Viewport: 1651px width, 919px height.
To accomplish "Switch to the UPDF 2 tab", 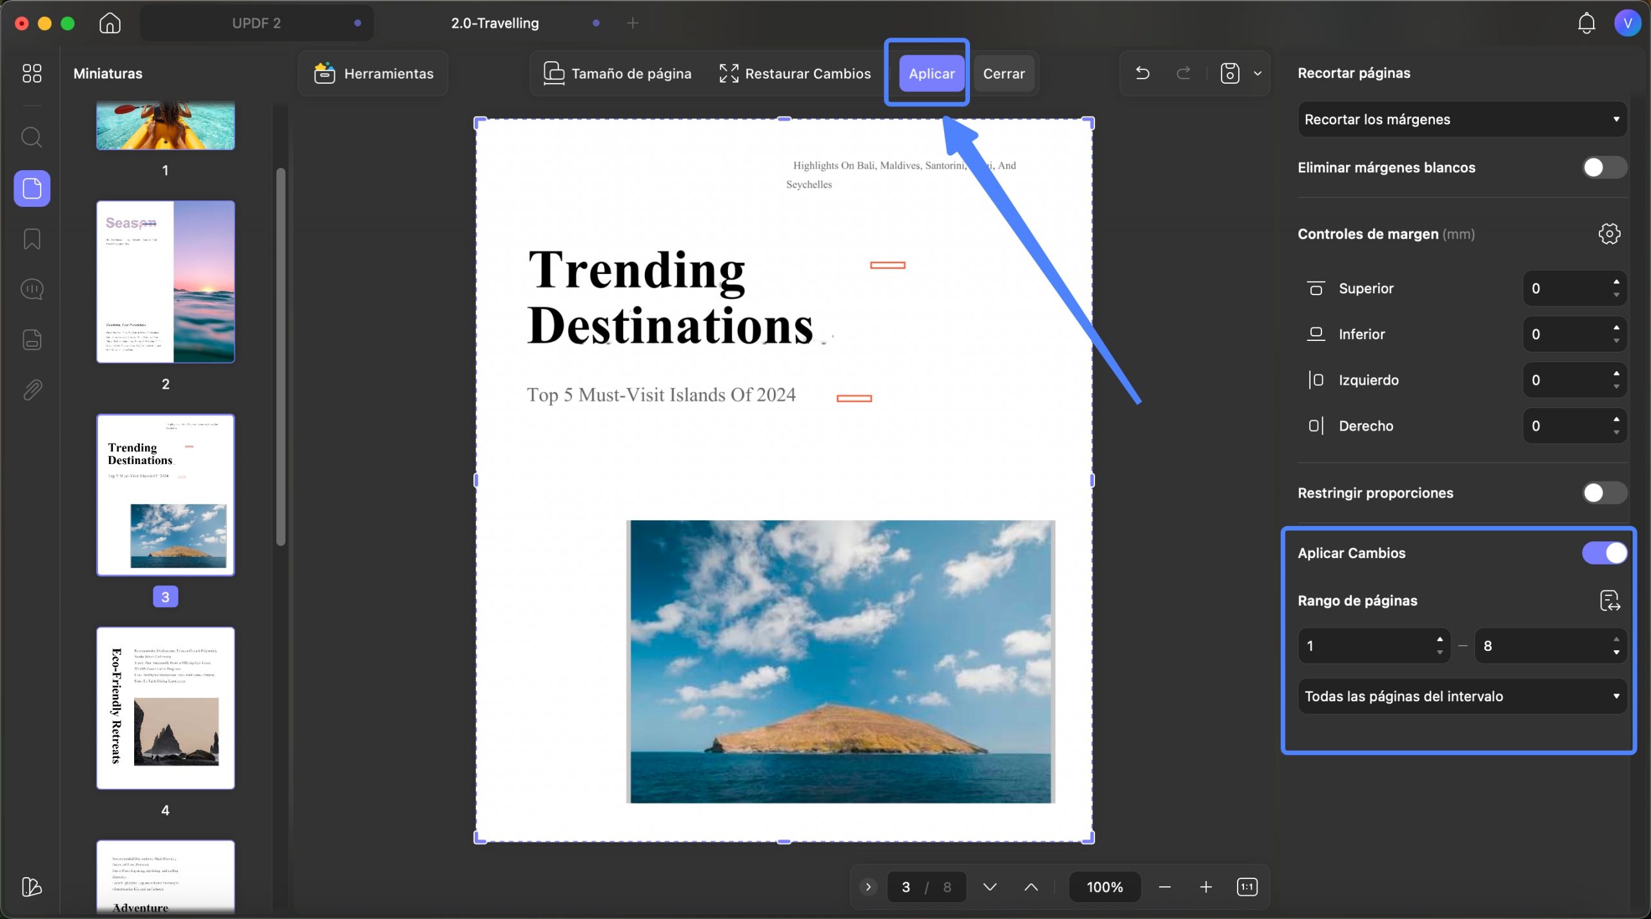I will tap(257, 23).
